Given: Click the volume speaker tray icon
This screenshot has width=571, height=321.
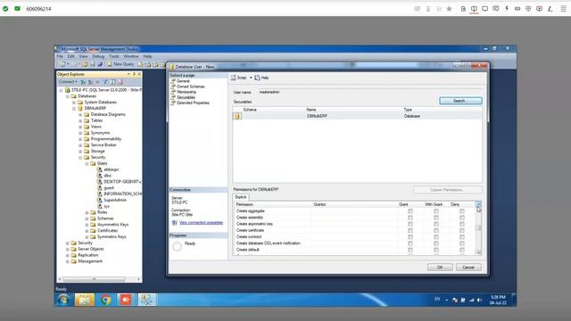Looking at the screenshot, I should coord(479,300).
